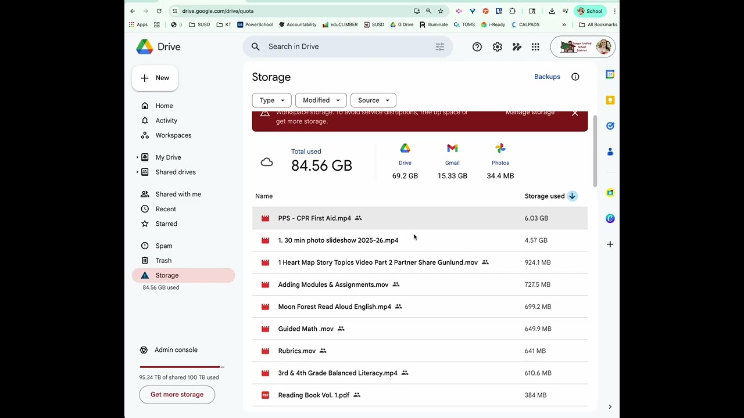Viewport: 744px width, 418px height.
Task: Toggle sort direction on Storage used
Action: coord(572,196)
